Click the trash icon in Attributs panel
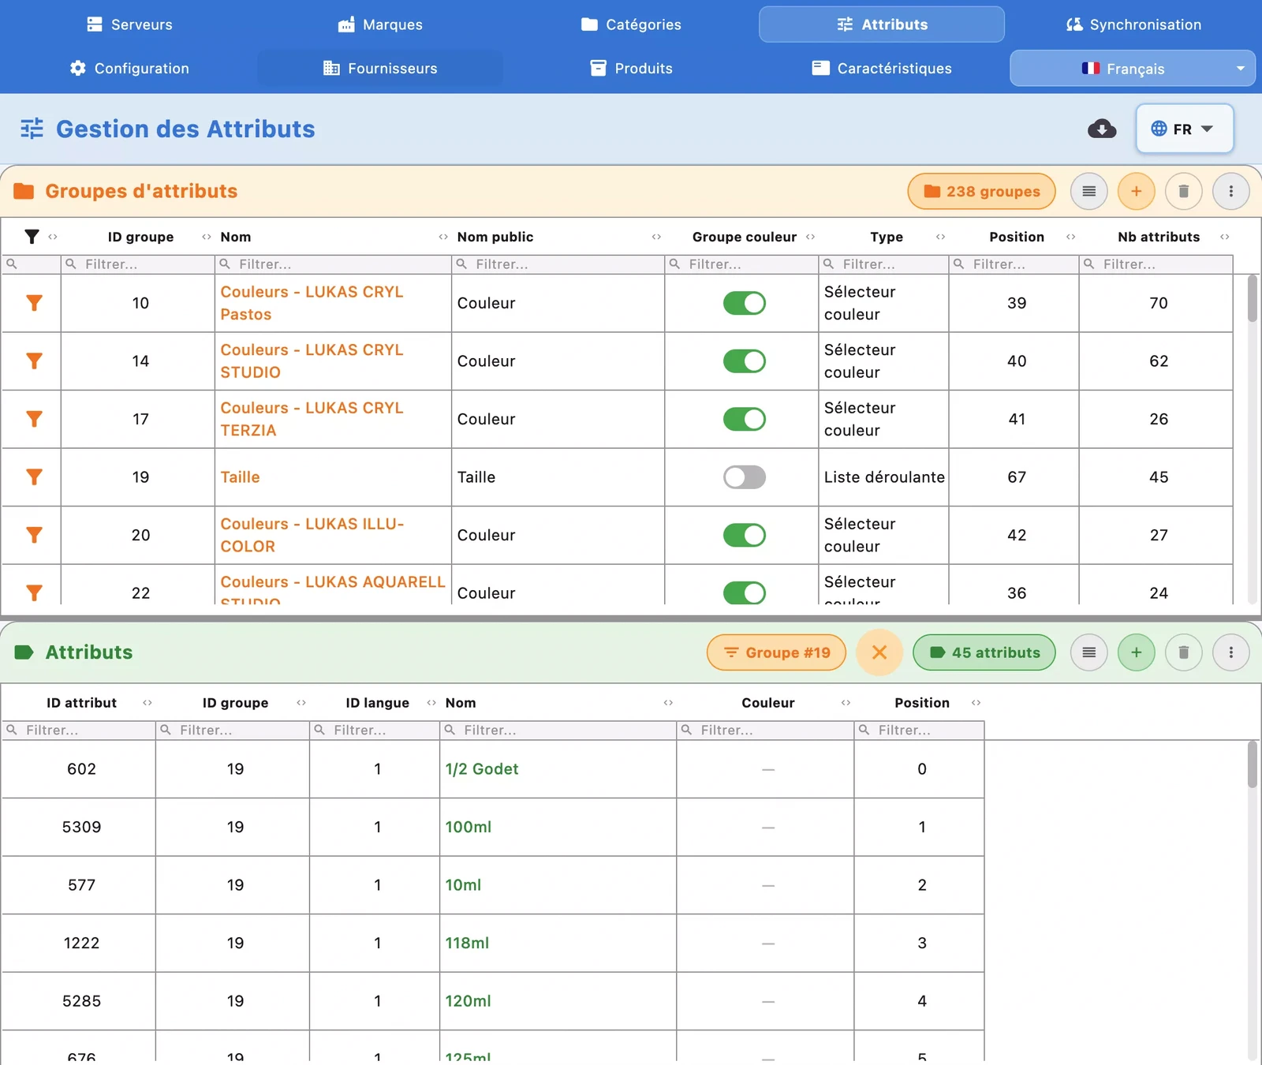The image size is (1262, 1065). pyautogui.click(x=1183, y=652)
